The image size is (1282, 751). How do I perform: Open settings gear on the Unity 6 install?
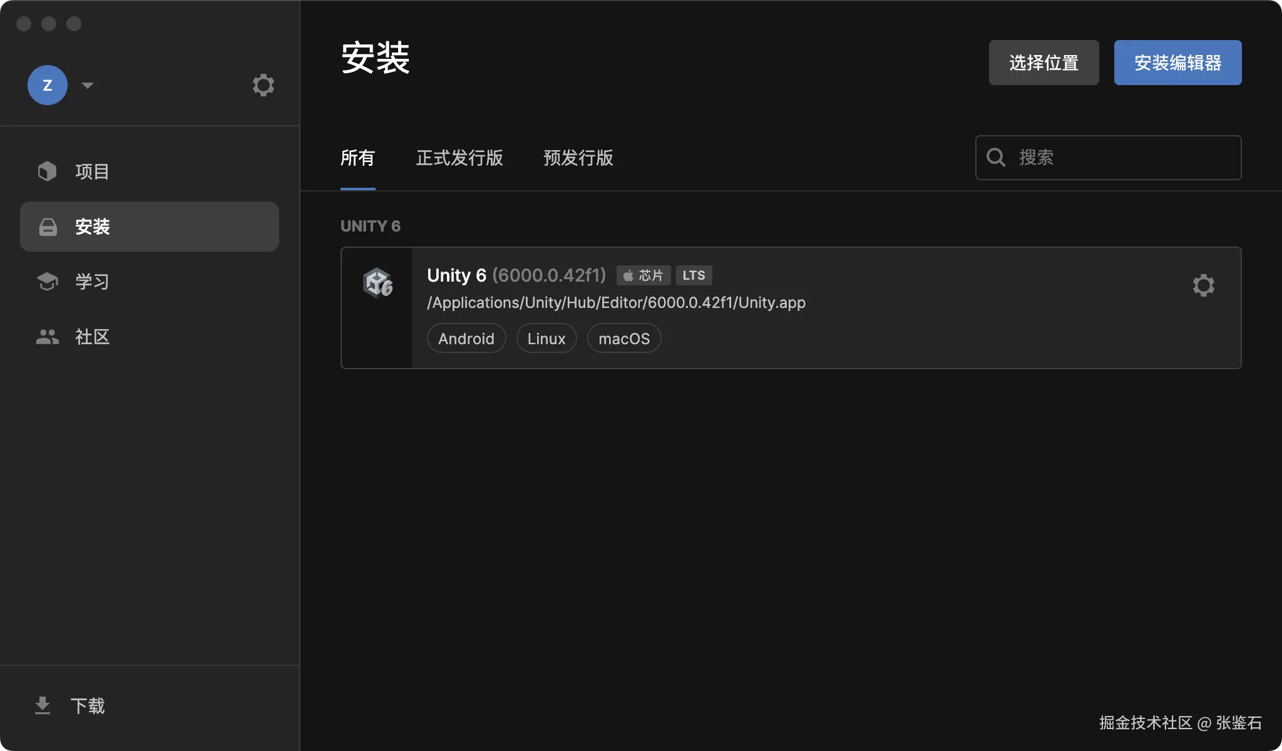(1203, 285)
